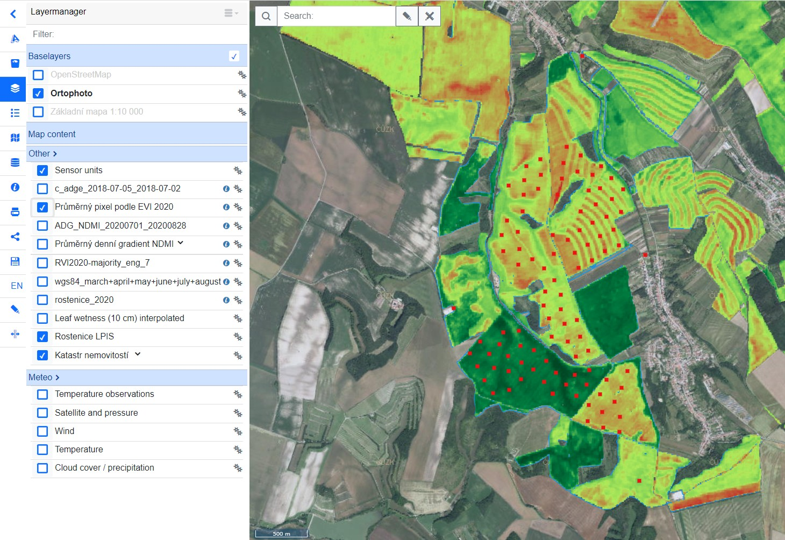Show info for c_adge_2018-07-05 layer
785x540 pixels.
tap(226, 189)
